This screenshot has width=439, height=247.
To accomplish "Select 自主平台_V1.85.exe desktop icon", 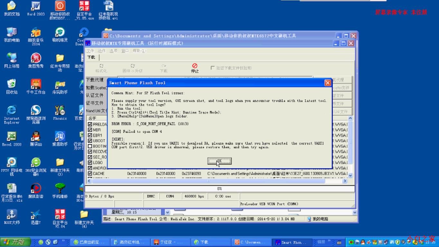I will [x=84, y=11].
